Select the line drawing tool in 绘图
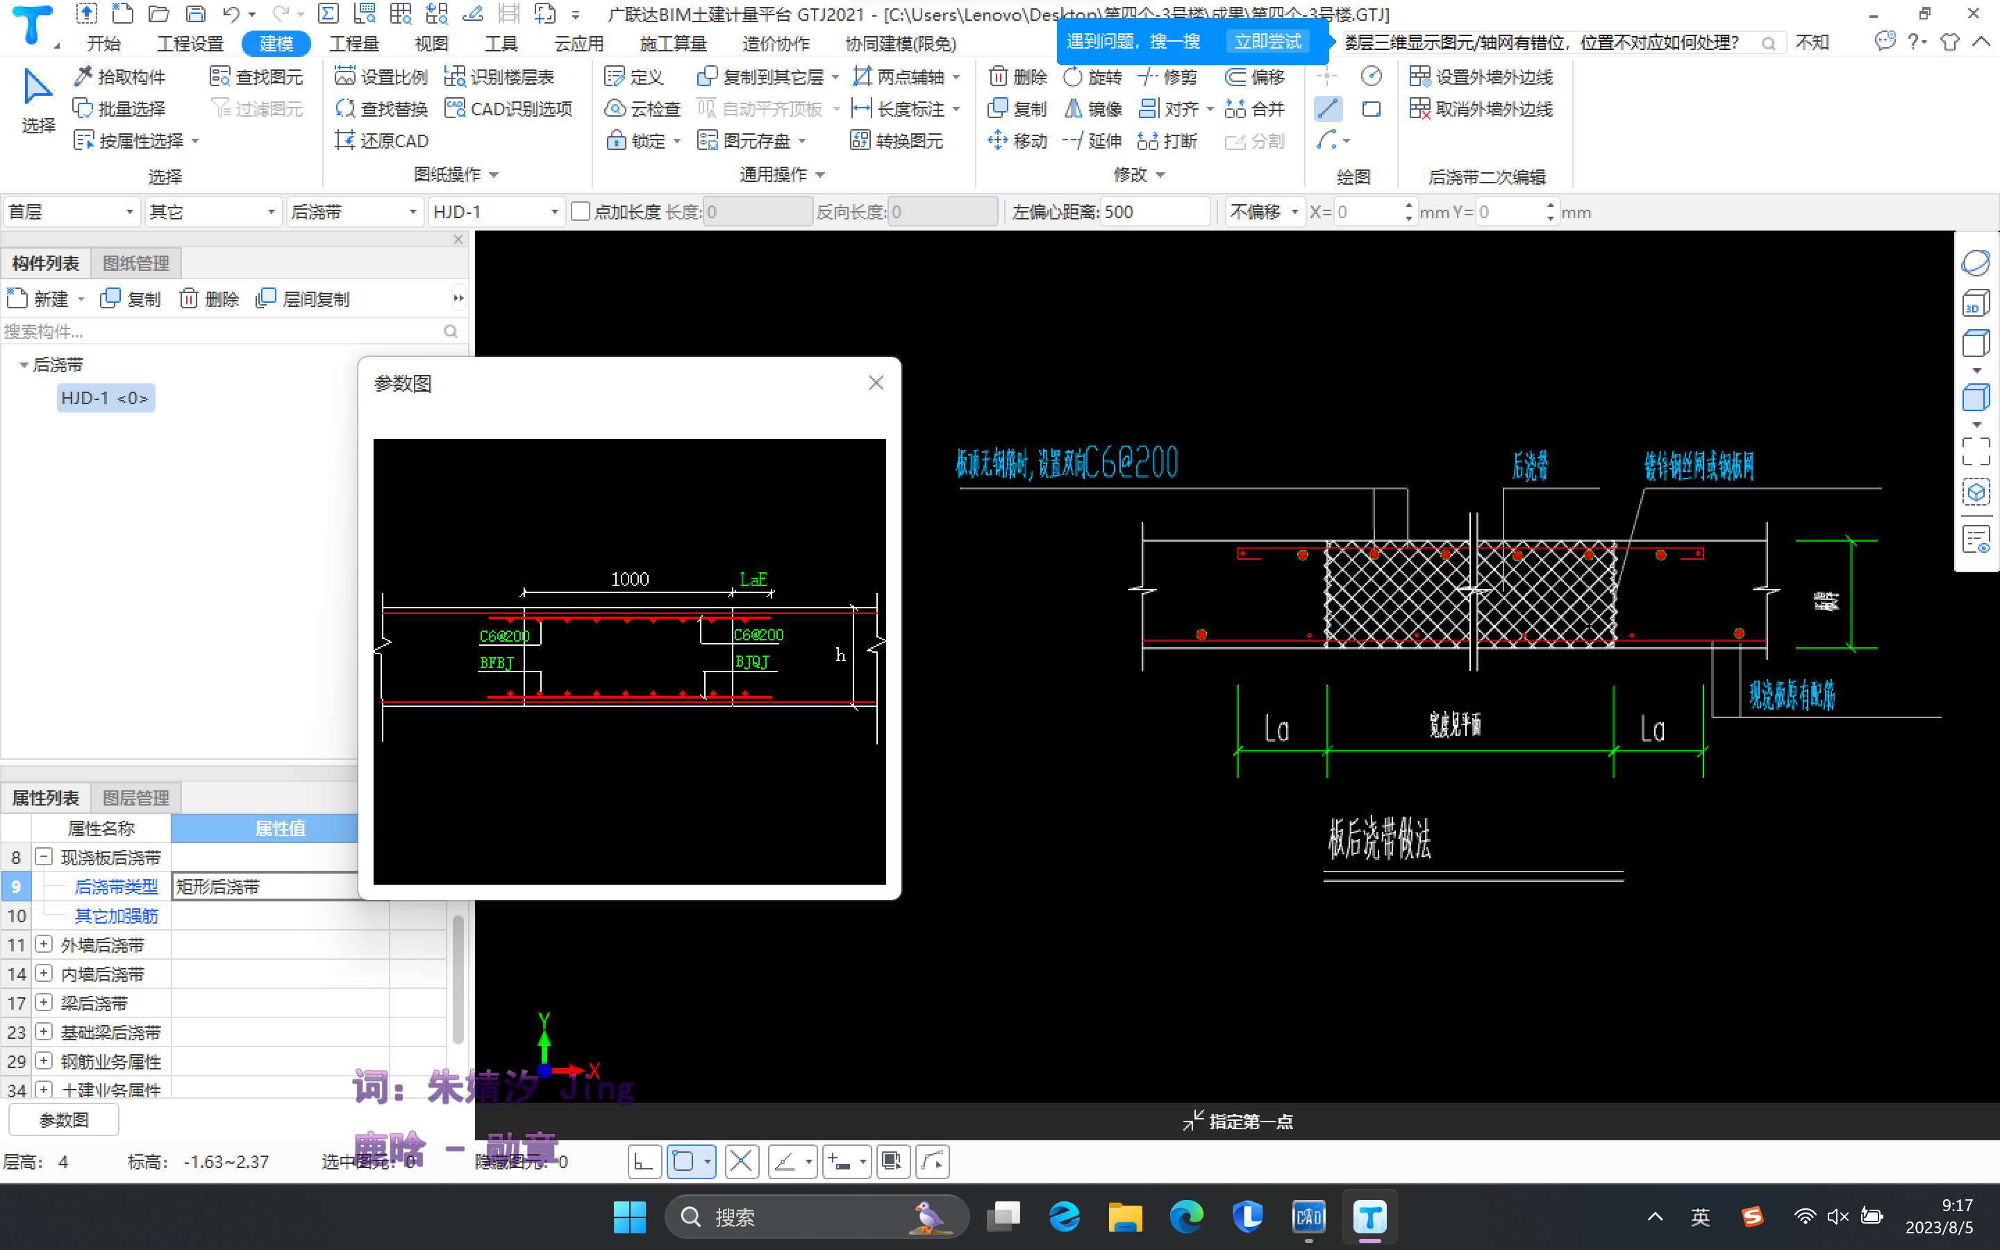Image resolution: width=2000 pixels, height=1250 pixels. click(x=1327, y=109)
